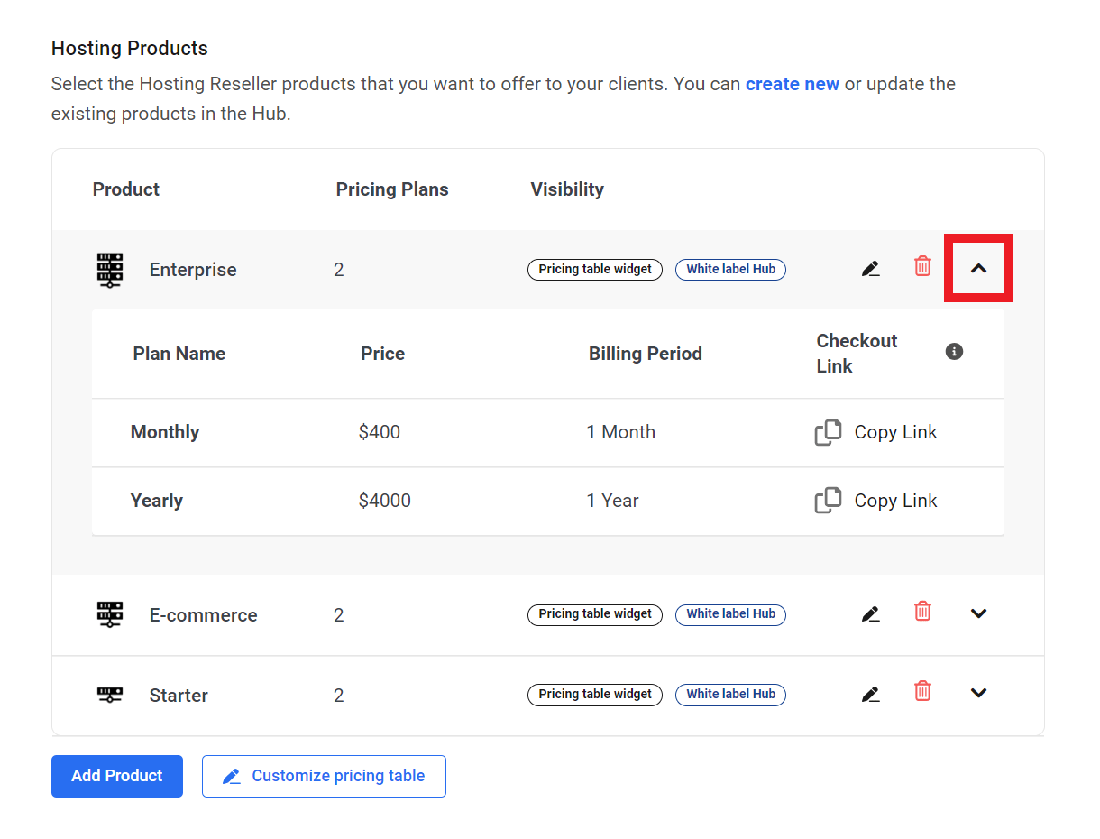Click E-commerce's White label Hub badge
Viewport: 1100px width, 839px height.
pos(730,614)
